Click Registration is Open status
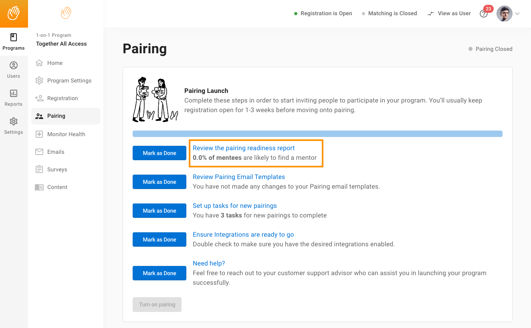Viewport: 531px width, 328px height. [323, 13]
